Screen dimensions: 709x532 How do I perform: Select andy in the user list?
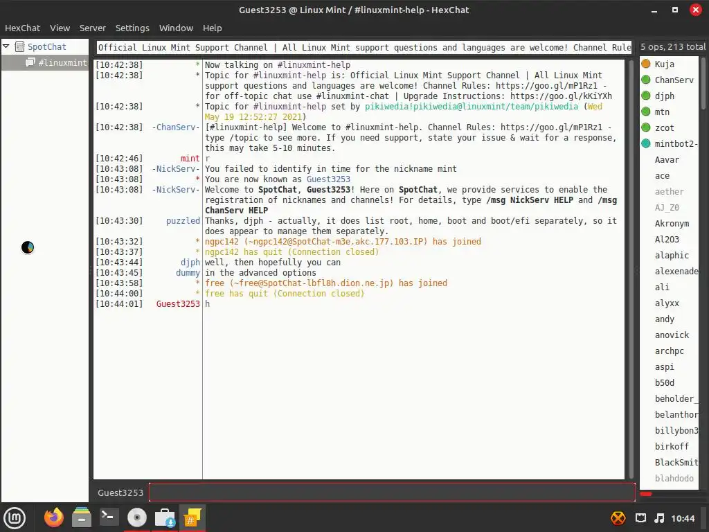click(664, 319)
